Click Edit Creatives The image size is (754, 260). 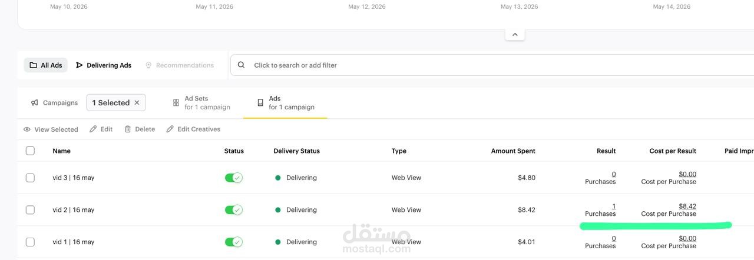coord(193,129)
